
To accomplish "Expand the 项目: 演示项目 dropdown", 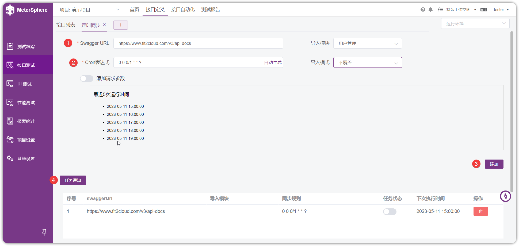I will [89, 10].
